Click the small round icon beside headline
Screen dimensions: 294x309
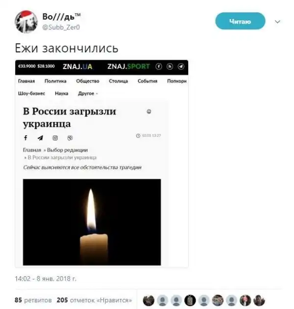(149, 112)
